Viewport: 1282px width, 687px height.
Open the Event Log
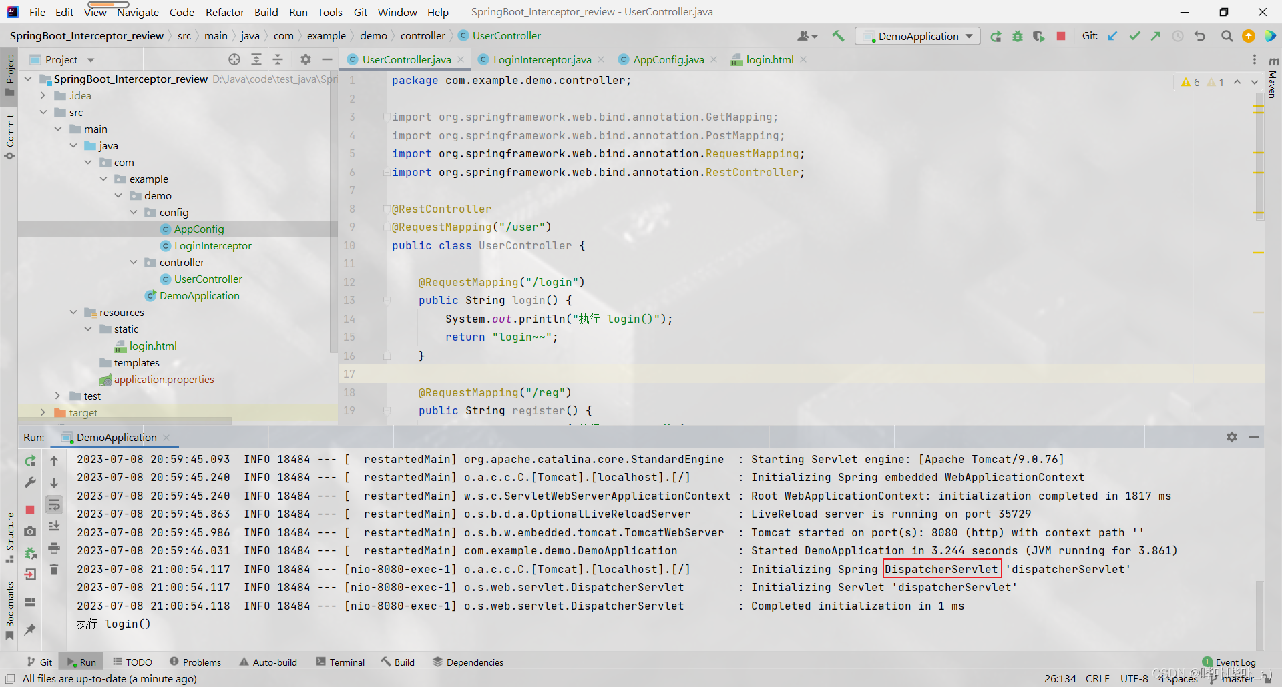1229,662
